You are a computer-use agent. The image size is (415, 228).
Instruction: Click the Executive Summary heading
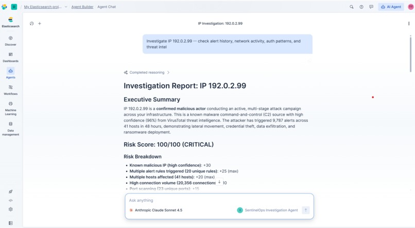click(152, 100)
